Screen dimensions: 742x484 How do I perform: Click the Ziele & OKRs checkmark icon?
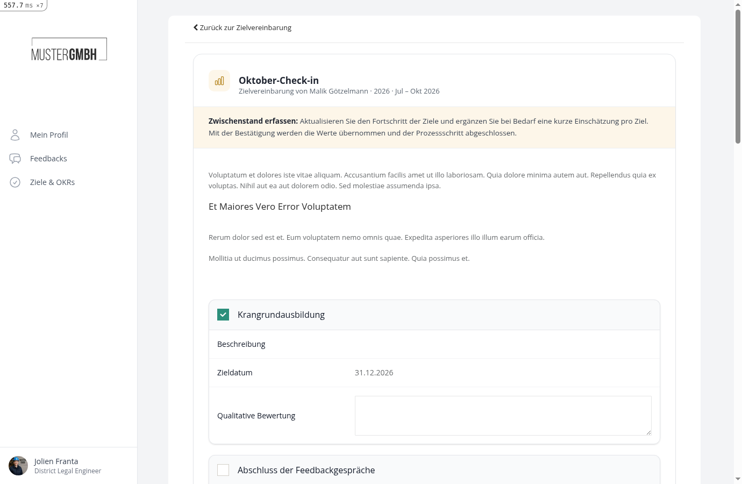pos(15,182)
